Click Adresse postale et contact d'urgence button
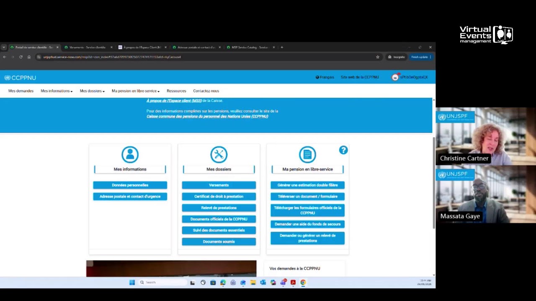Viewport: 536px width, 301px height. click(x=130, y=196)
